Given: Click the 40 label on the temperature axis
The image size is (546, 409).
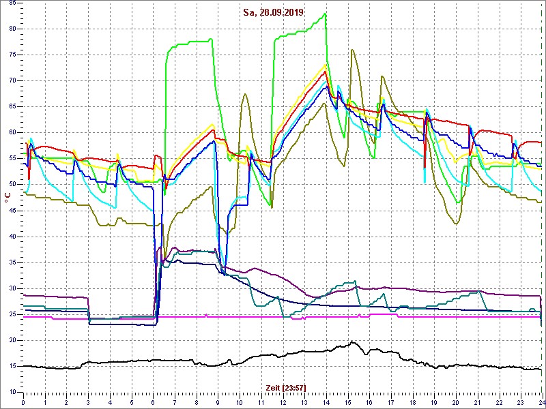Looking at the screenshot, I should coord(12,236).
